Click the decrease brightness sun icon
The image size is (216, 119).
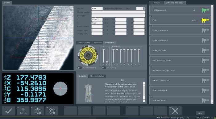click(37, 111)
